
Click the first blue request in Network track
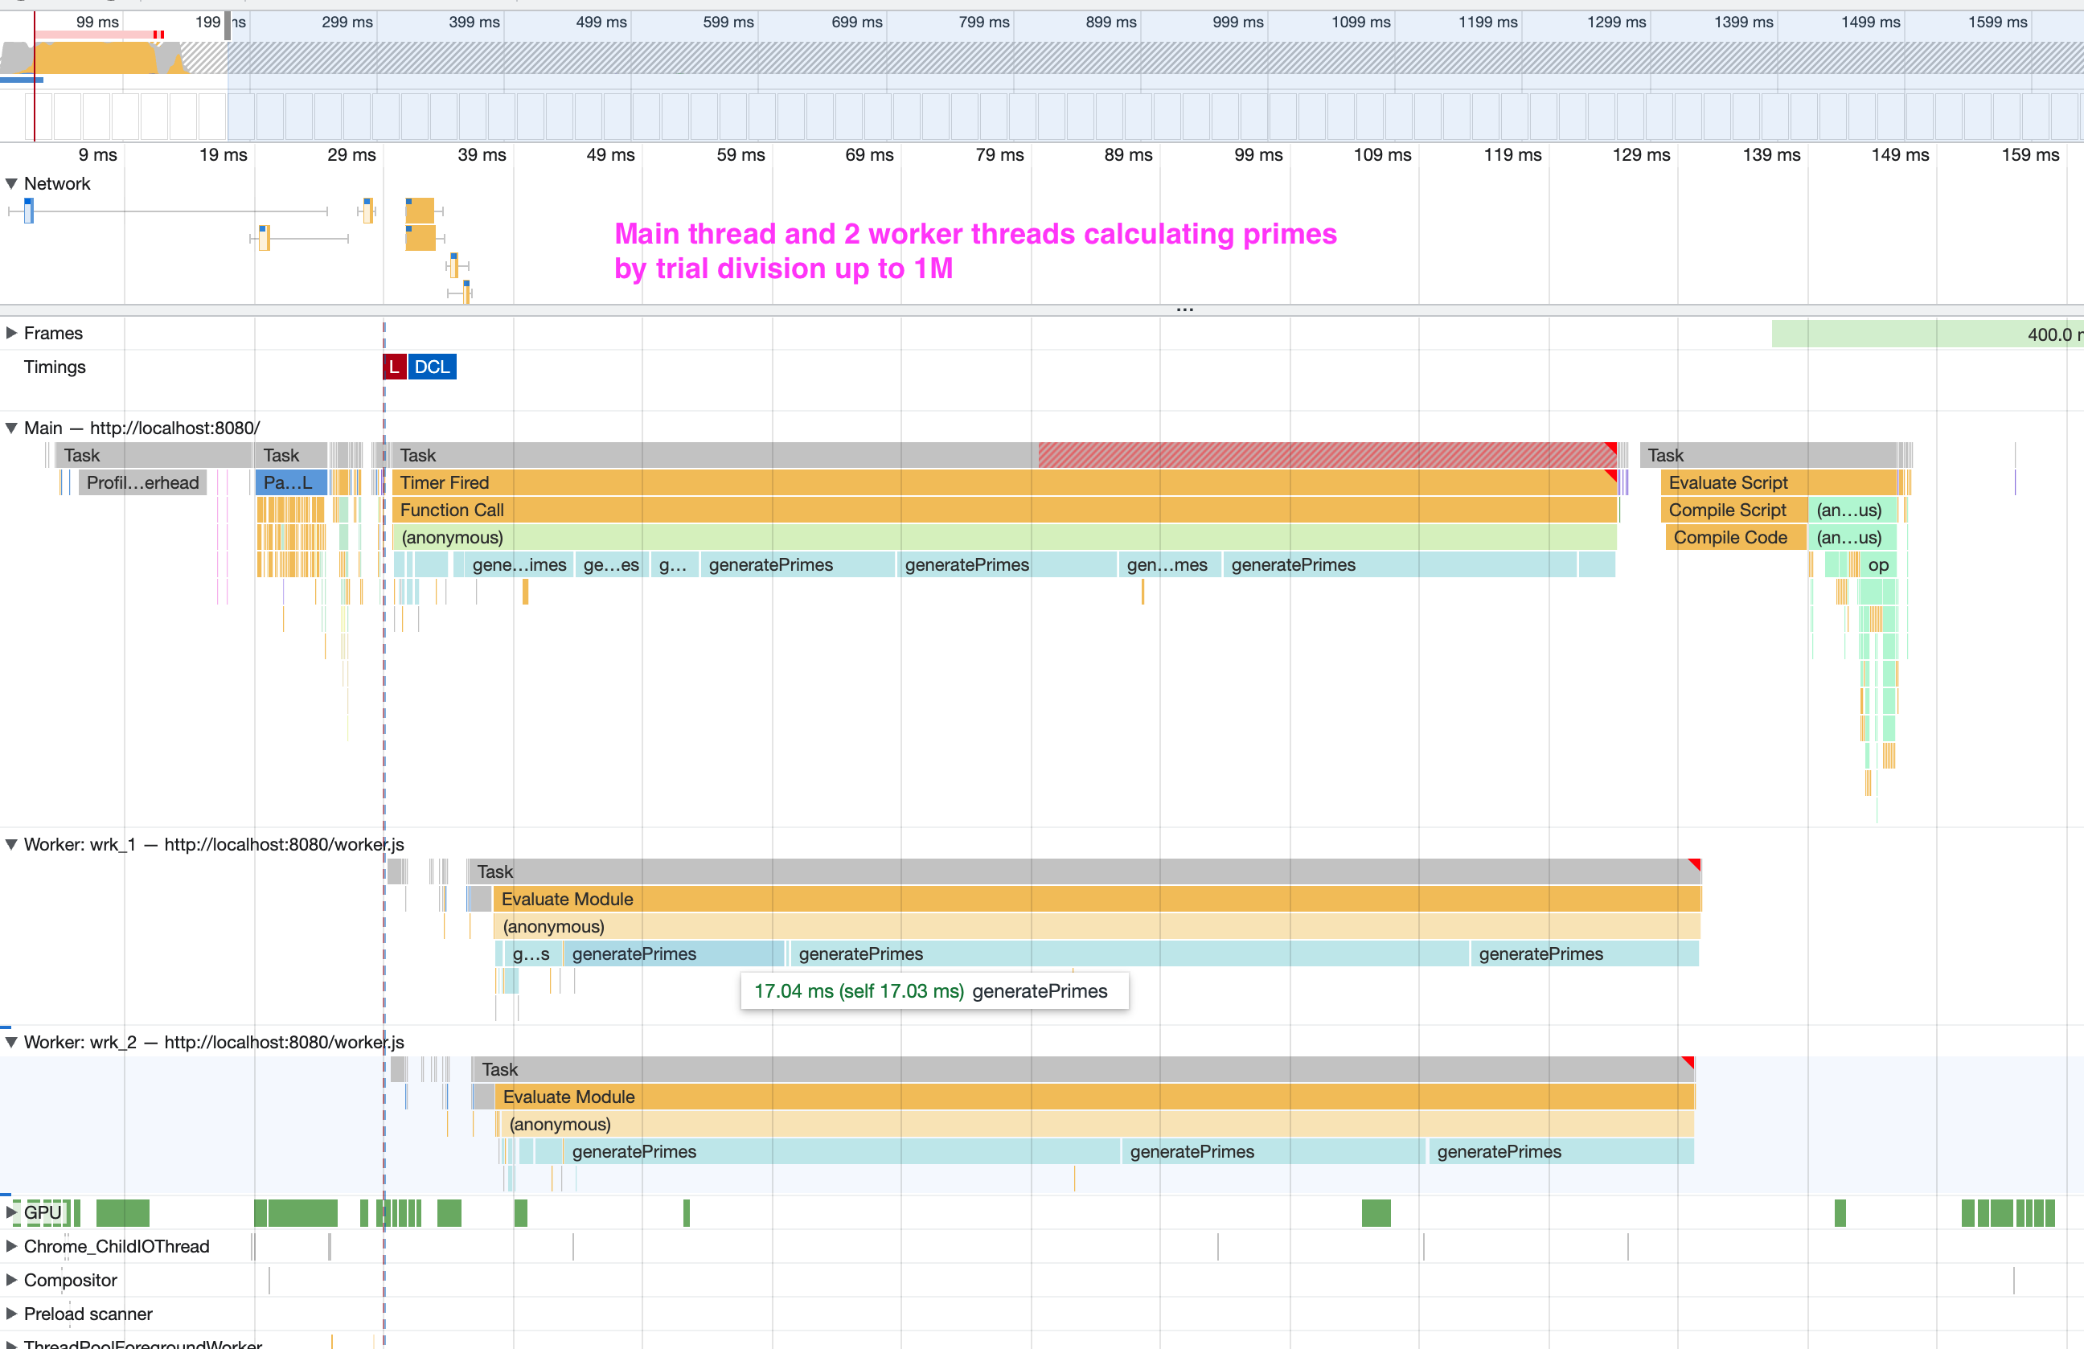click(x=29, y=210)
